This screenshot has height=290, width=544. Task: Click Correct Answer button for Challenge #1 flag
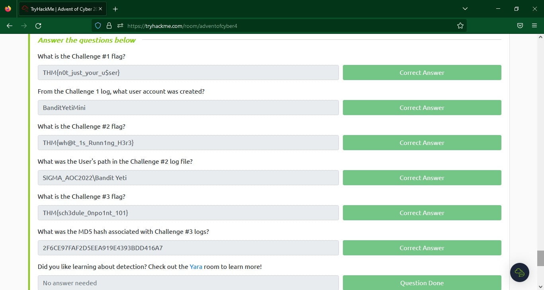tap(422, 72)
